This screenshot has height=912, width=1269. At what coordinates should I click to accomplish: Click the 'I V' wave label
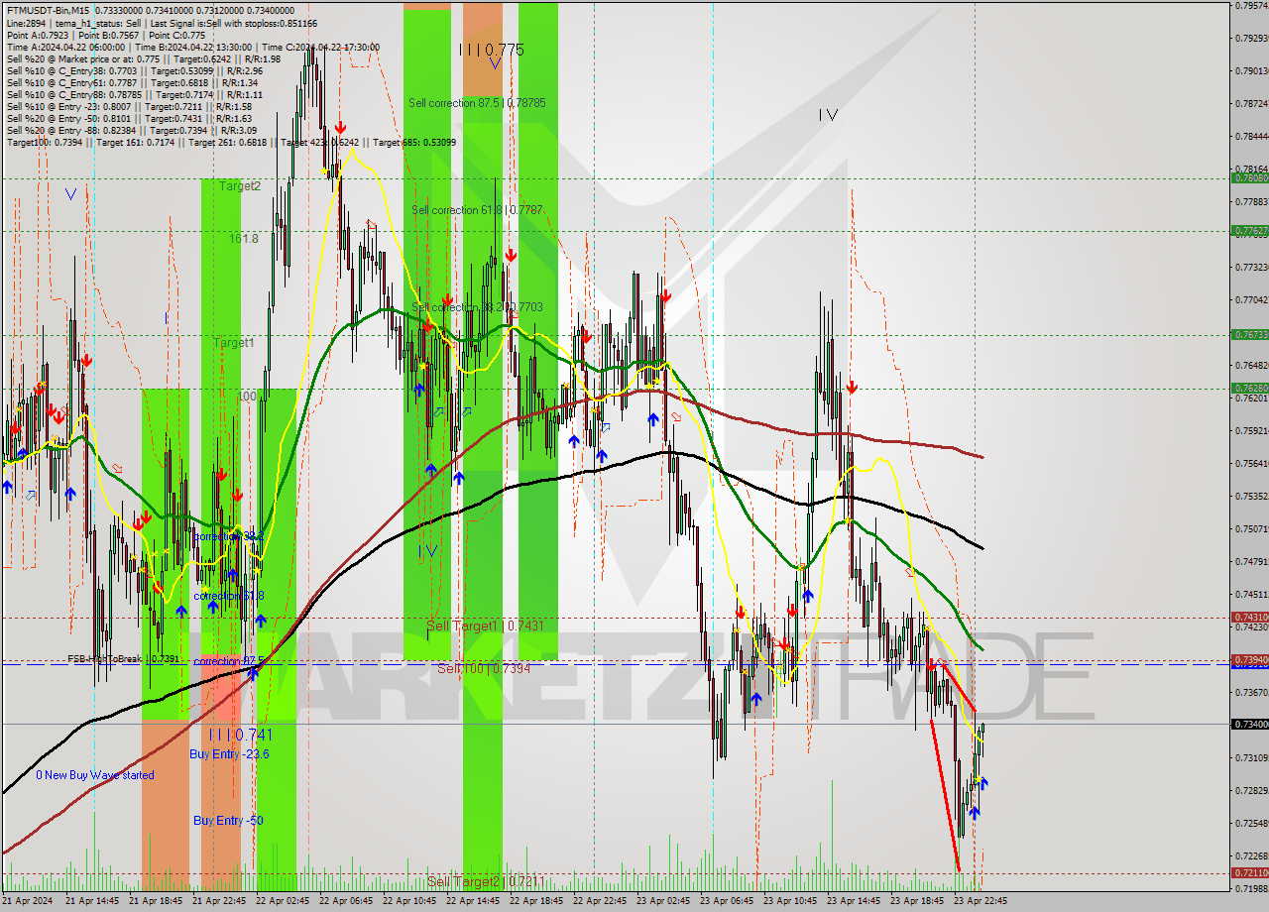pos(828,115)
